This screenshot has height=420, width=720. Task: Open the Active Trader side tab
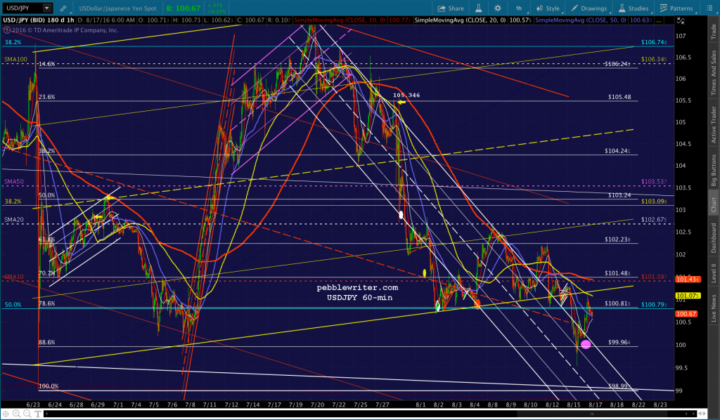pos(714,124)
